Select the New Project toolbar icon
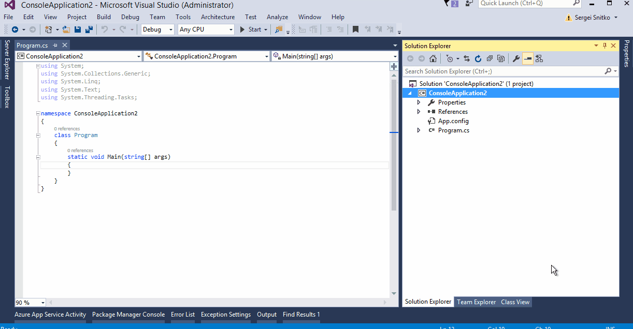The width and height of the screenshot is (633, 329). [47, 29]
